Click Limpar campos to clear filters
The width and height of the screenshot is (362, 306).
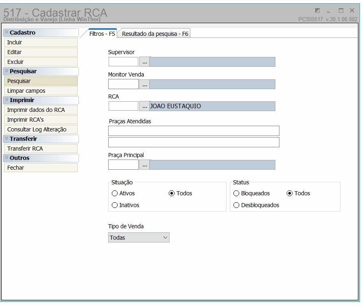[x=41, y=91]
